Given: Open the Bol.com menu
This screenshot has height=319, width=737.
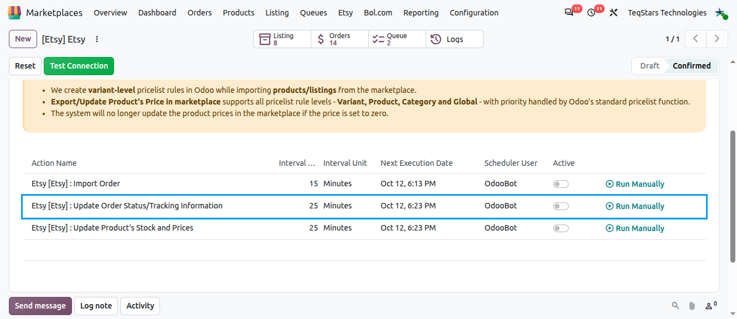Looking at the screenshot, I should pos(378,13).
